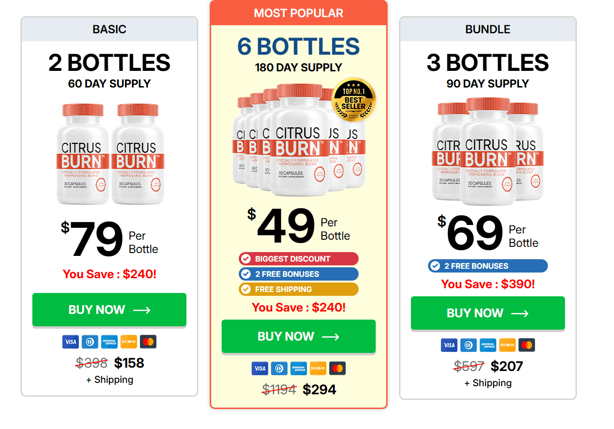Click the Mastercard icon in the Basic plan
This screenshot has width=614, height=429.
point(148,341)
